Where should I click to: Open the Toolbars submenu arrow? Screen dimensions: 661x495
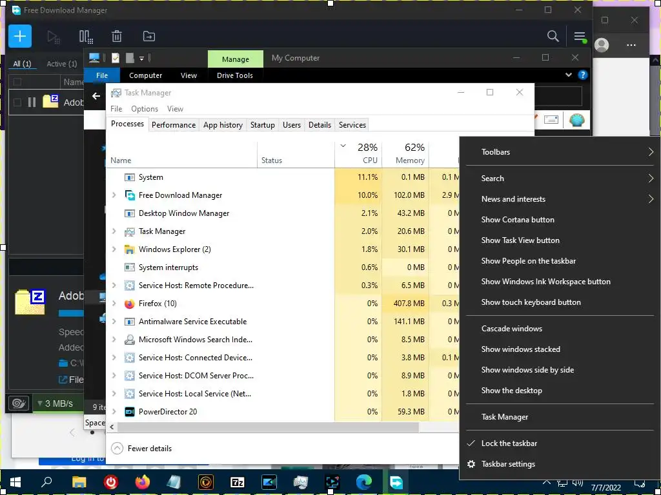[x=651, y=152]
